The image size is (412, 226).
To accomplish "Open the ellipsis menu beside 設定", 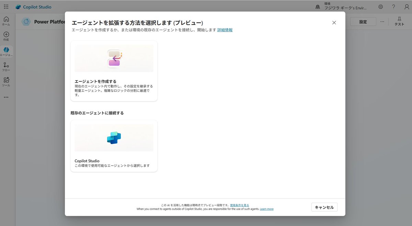I will click(x=382, y=22).
